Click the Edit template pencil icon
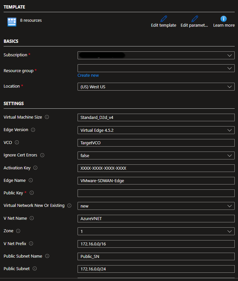 [x=163, y=19]
